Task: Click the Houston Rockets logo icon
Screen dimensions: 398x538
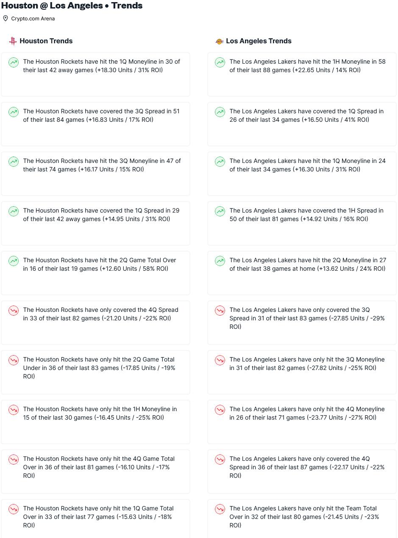Action: point(13,41)
